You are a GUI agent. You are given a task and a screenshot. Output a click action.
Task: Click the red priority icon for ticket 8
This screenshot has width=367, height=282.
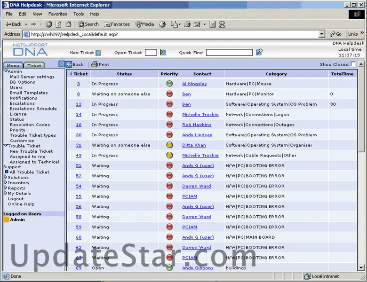tap(169, 94)
